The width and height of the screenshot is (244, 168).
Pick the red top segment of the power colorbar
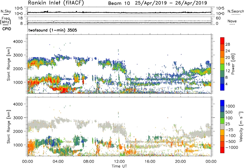click(x=222, y=41)
